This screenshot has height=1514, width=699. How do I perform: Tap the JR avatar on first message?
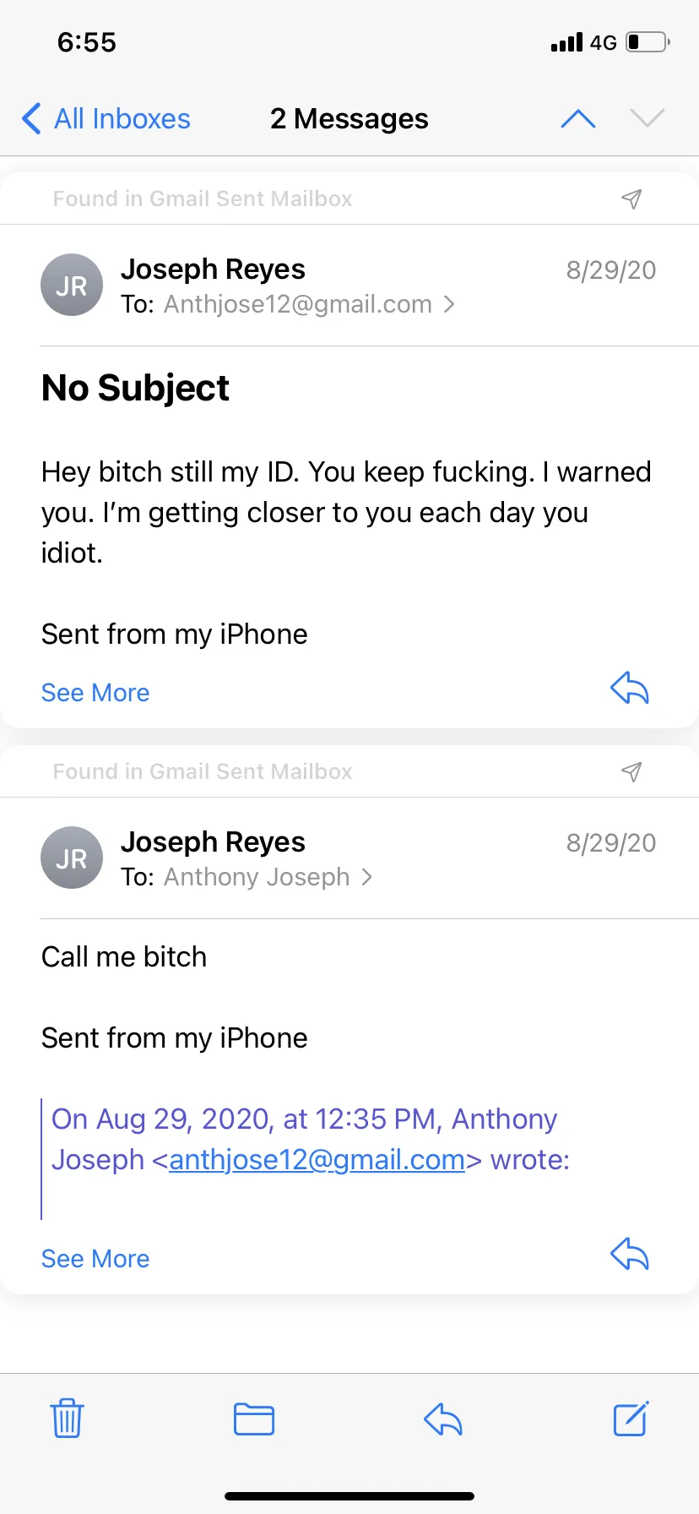point(72,286)
